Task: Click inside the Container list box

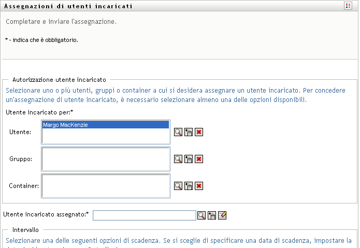Action: [105, 185]
